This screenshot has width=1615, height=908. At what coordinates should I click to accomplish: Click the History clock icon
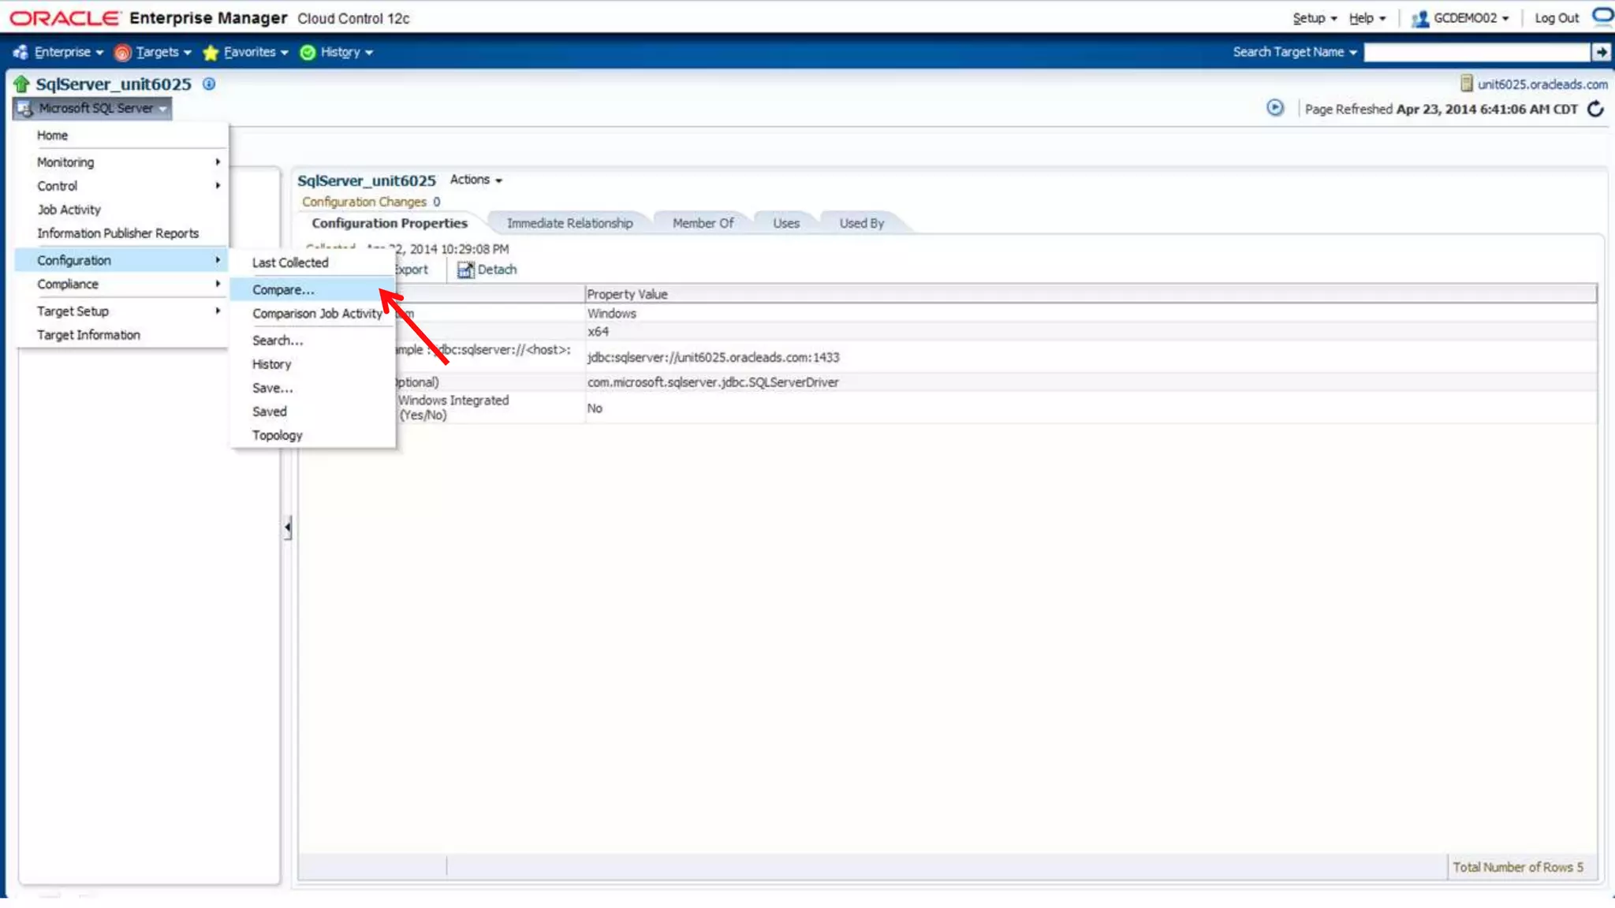tap(308, 53)
